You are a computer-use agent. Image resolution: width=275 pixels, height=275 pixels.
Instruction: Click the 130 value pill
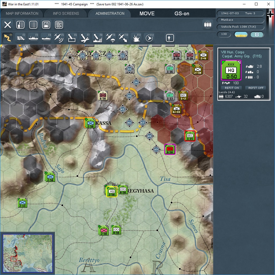click(224, 34)
